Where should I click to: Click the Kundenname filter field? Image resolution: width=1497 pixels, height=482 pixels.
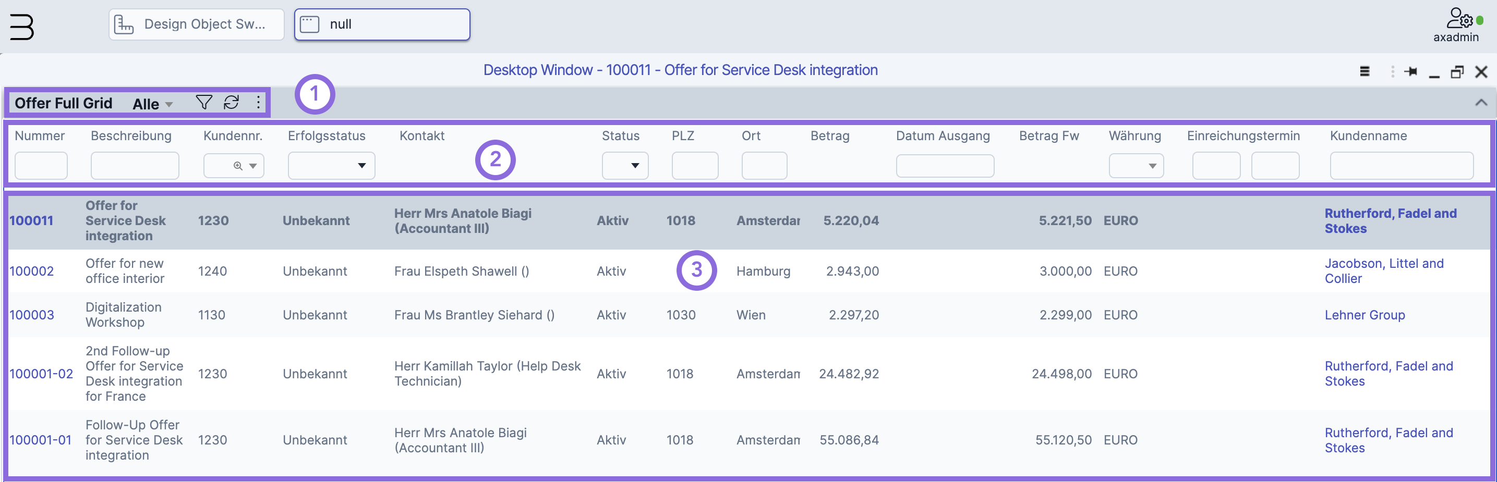point(1401,166)
